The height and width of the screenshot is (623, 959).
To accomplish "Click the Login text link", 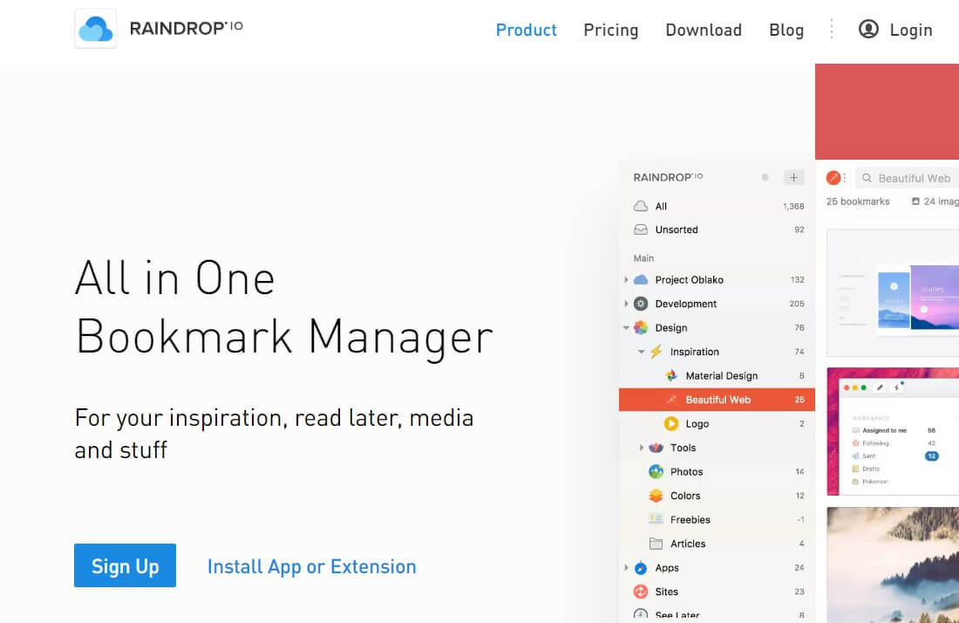I will [x=911, y=30].
